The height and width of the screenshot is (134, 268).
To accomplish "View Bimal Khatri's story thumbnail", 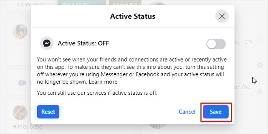I will [x=81, y=4].
